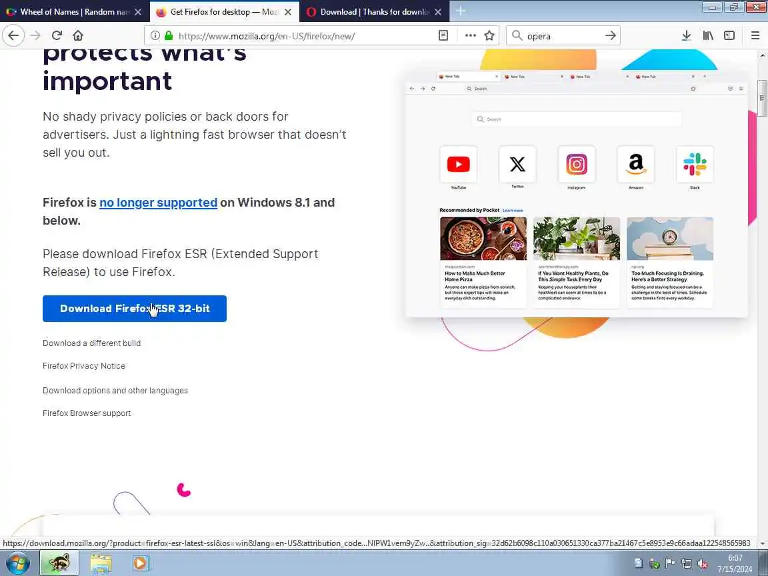768x576 pixels.
Task: Toggle Reader View icon in address bar
Action: point(443,36)
